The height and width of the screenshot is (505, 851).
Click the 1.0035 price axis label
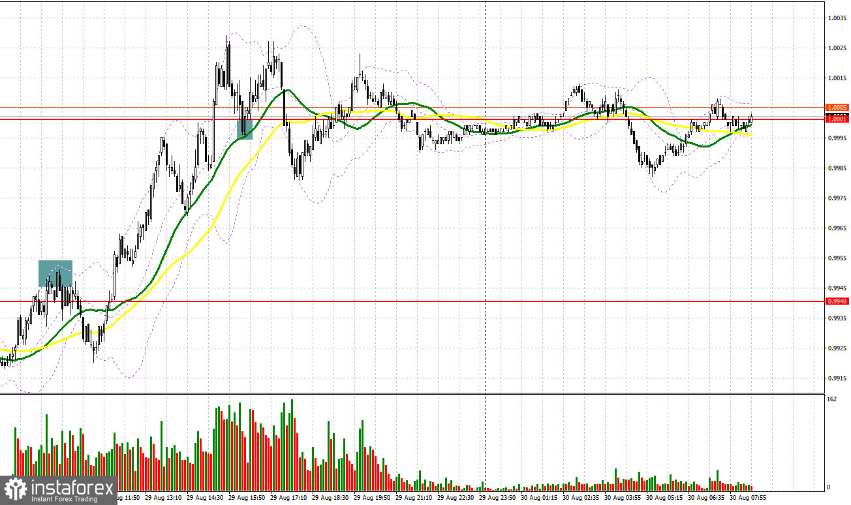click(836, 18)
